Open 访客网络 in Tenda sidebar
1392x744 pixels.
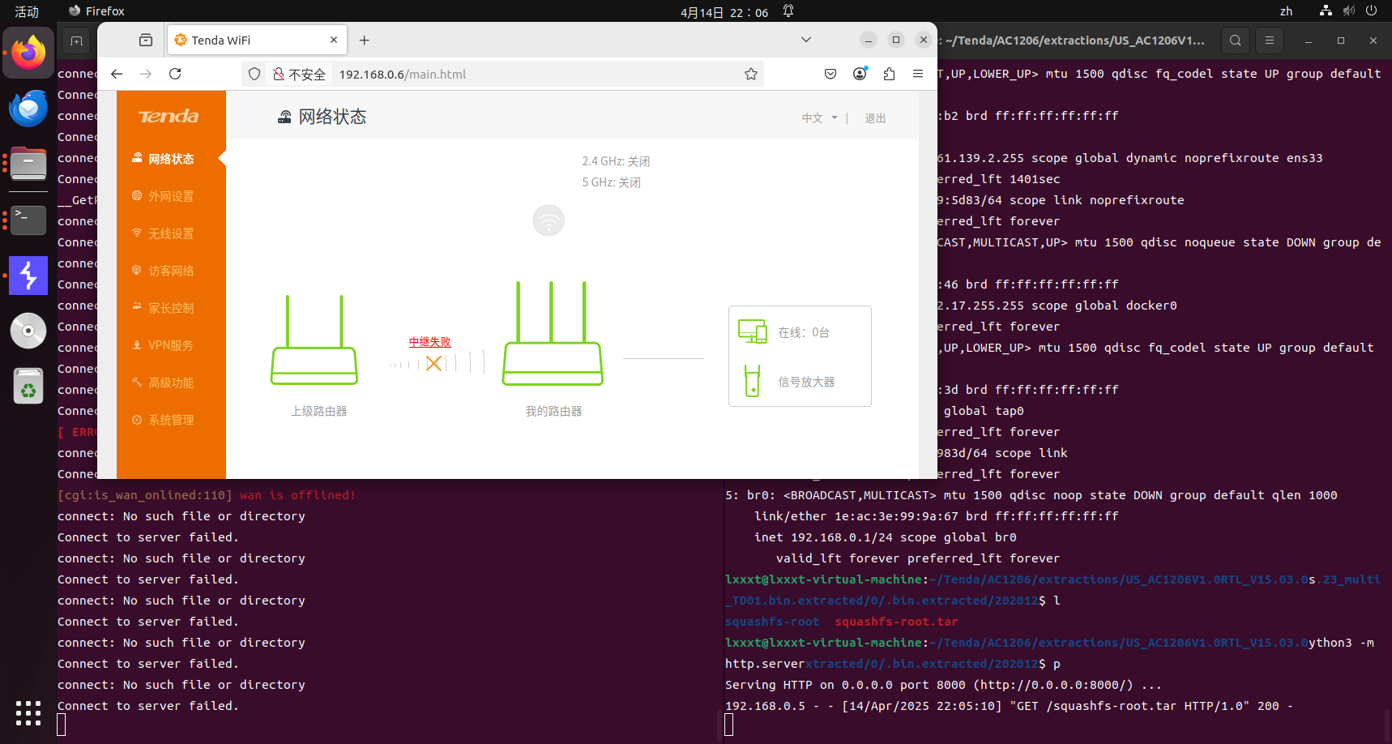click(x=171, y=271)
